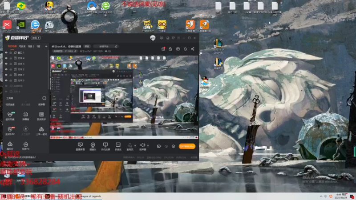Screen dimensions: 356x200
Task: Open the notification bell icon
Action: pyautogui.click(x=185, y=49)
